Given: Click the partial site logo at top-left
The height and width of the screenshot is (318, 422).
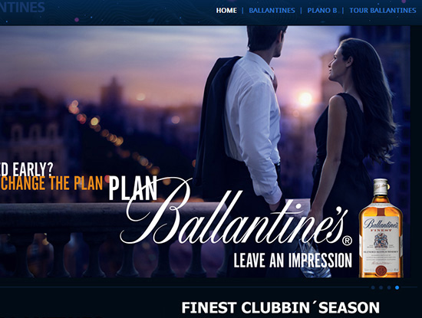Looking at the screenshot, I should (22, 7).
